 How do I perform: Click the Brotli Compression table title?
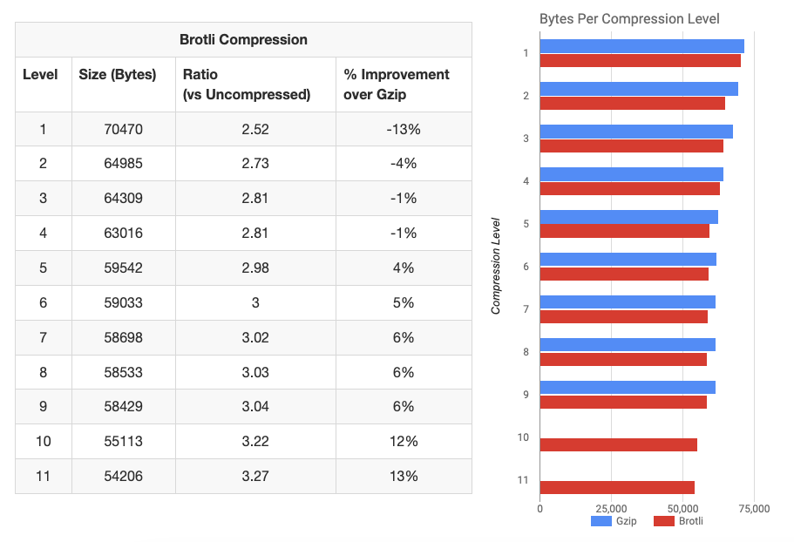pos(243,39)
